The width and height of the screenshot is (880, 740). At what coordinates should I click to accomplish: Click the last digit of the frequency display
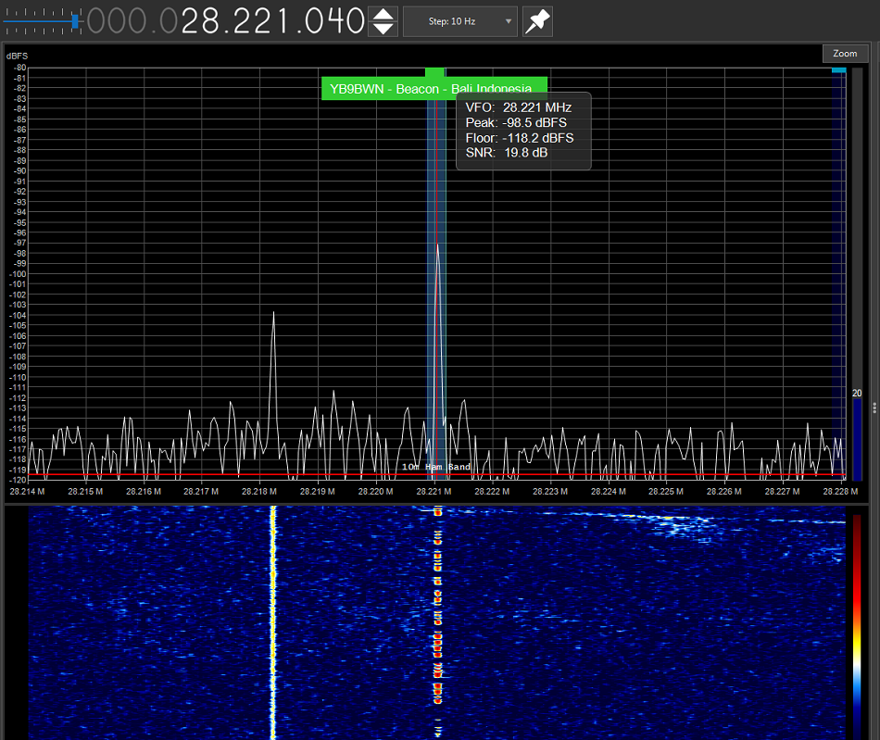(354, 20)
